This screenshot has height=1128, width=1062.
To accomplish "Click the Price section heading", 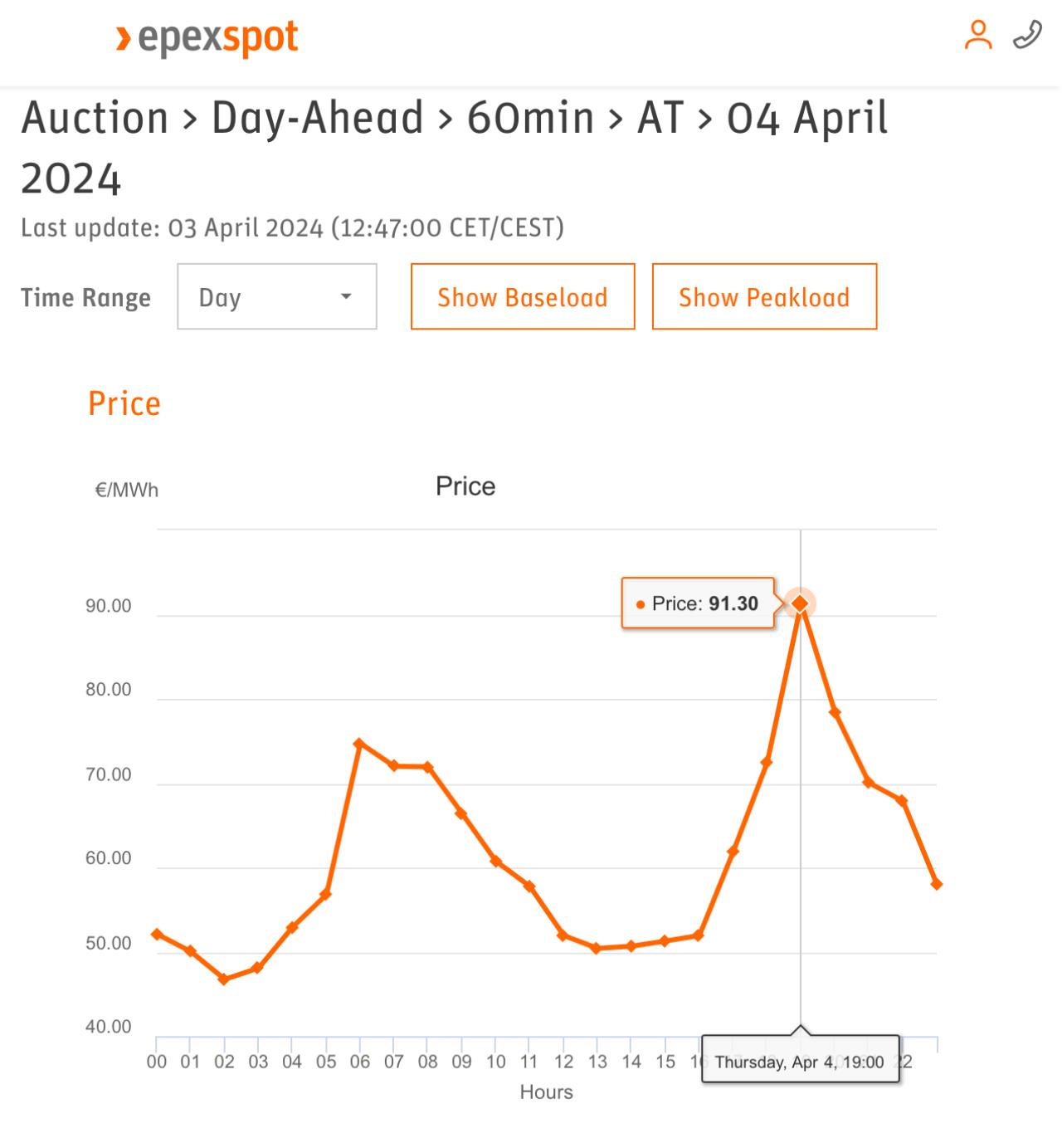I will coord(124,403).
